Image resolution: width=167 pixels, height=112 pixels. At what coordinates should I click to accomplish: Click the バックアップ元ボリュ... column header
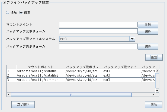[84, 67]
